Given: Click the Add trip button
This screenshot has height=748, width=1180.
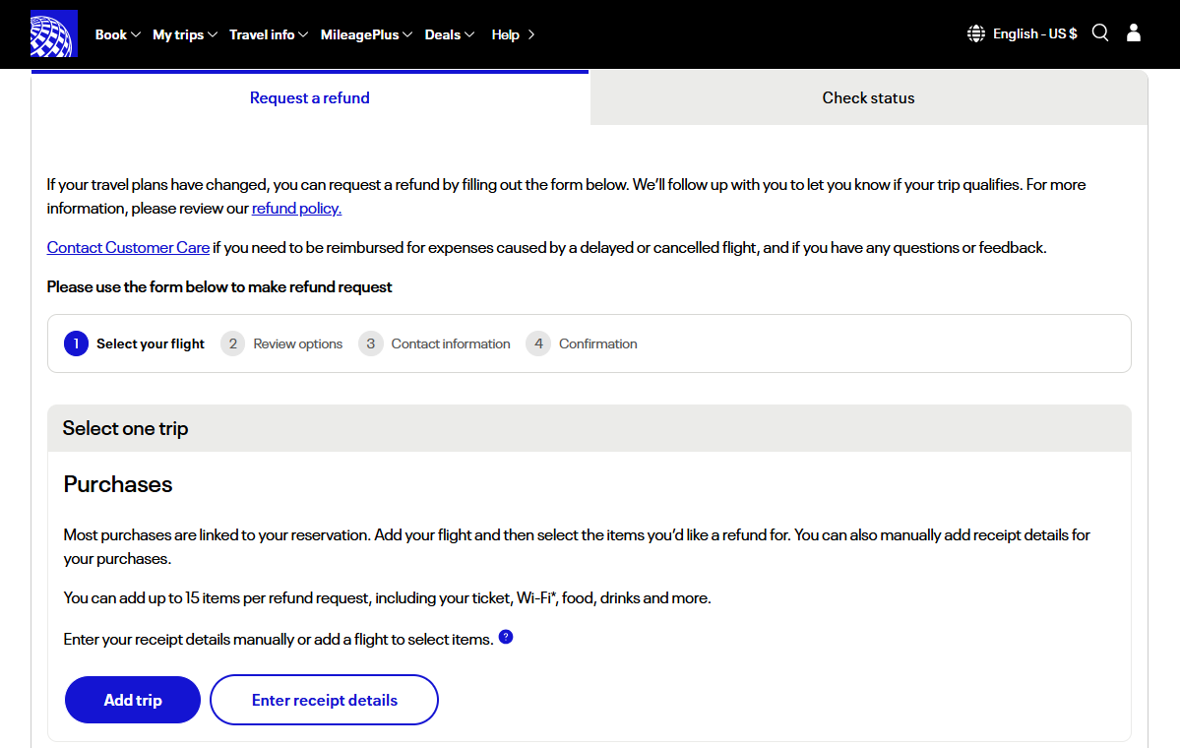Looking at the screenshot, I should (x=133, y=700).
